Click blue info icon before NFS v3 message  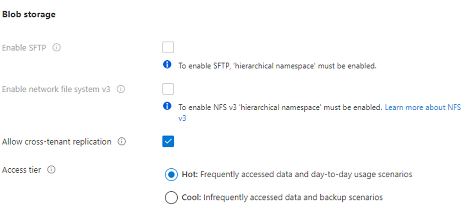tap(168, 106)
